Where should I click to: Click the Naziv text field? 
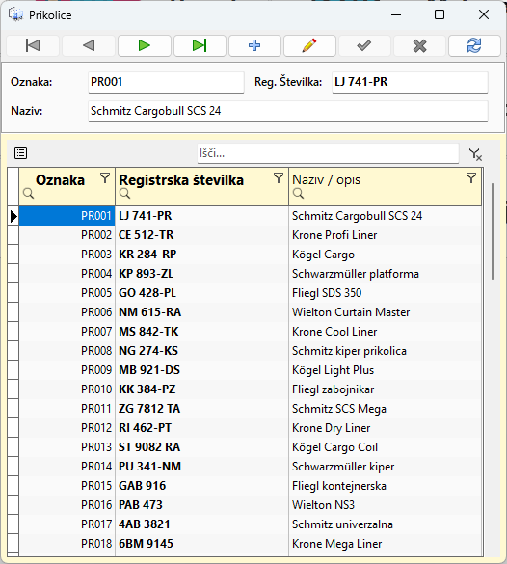pyautogui.click(x=288, y=111)
